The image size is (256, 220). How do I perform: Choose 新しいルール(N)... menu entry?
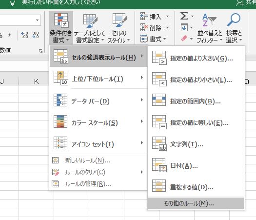click(98, 160)
